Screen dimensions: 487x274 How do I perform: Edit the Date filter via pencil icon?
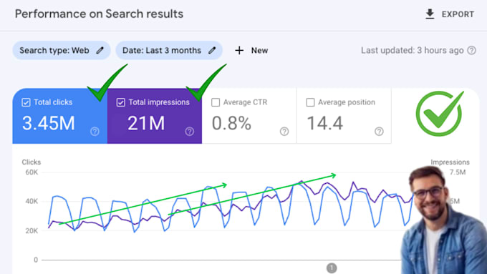212,50
